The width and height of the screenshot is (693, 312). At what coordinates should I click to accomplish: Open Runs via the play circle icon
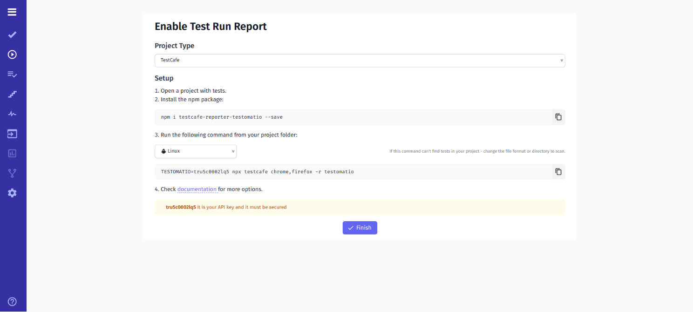12,54
